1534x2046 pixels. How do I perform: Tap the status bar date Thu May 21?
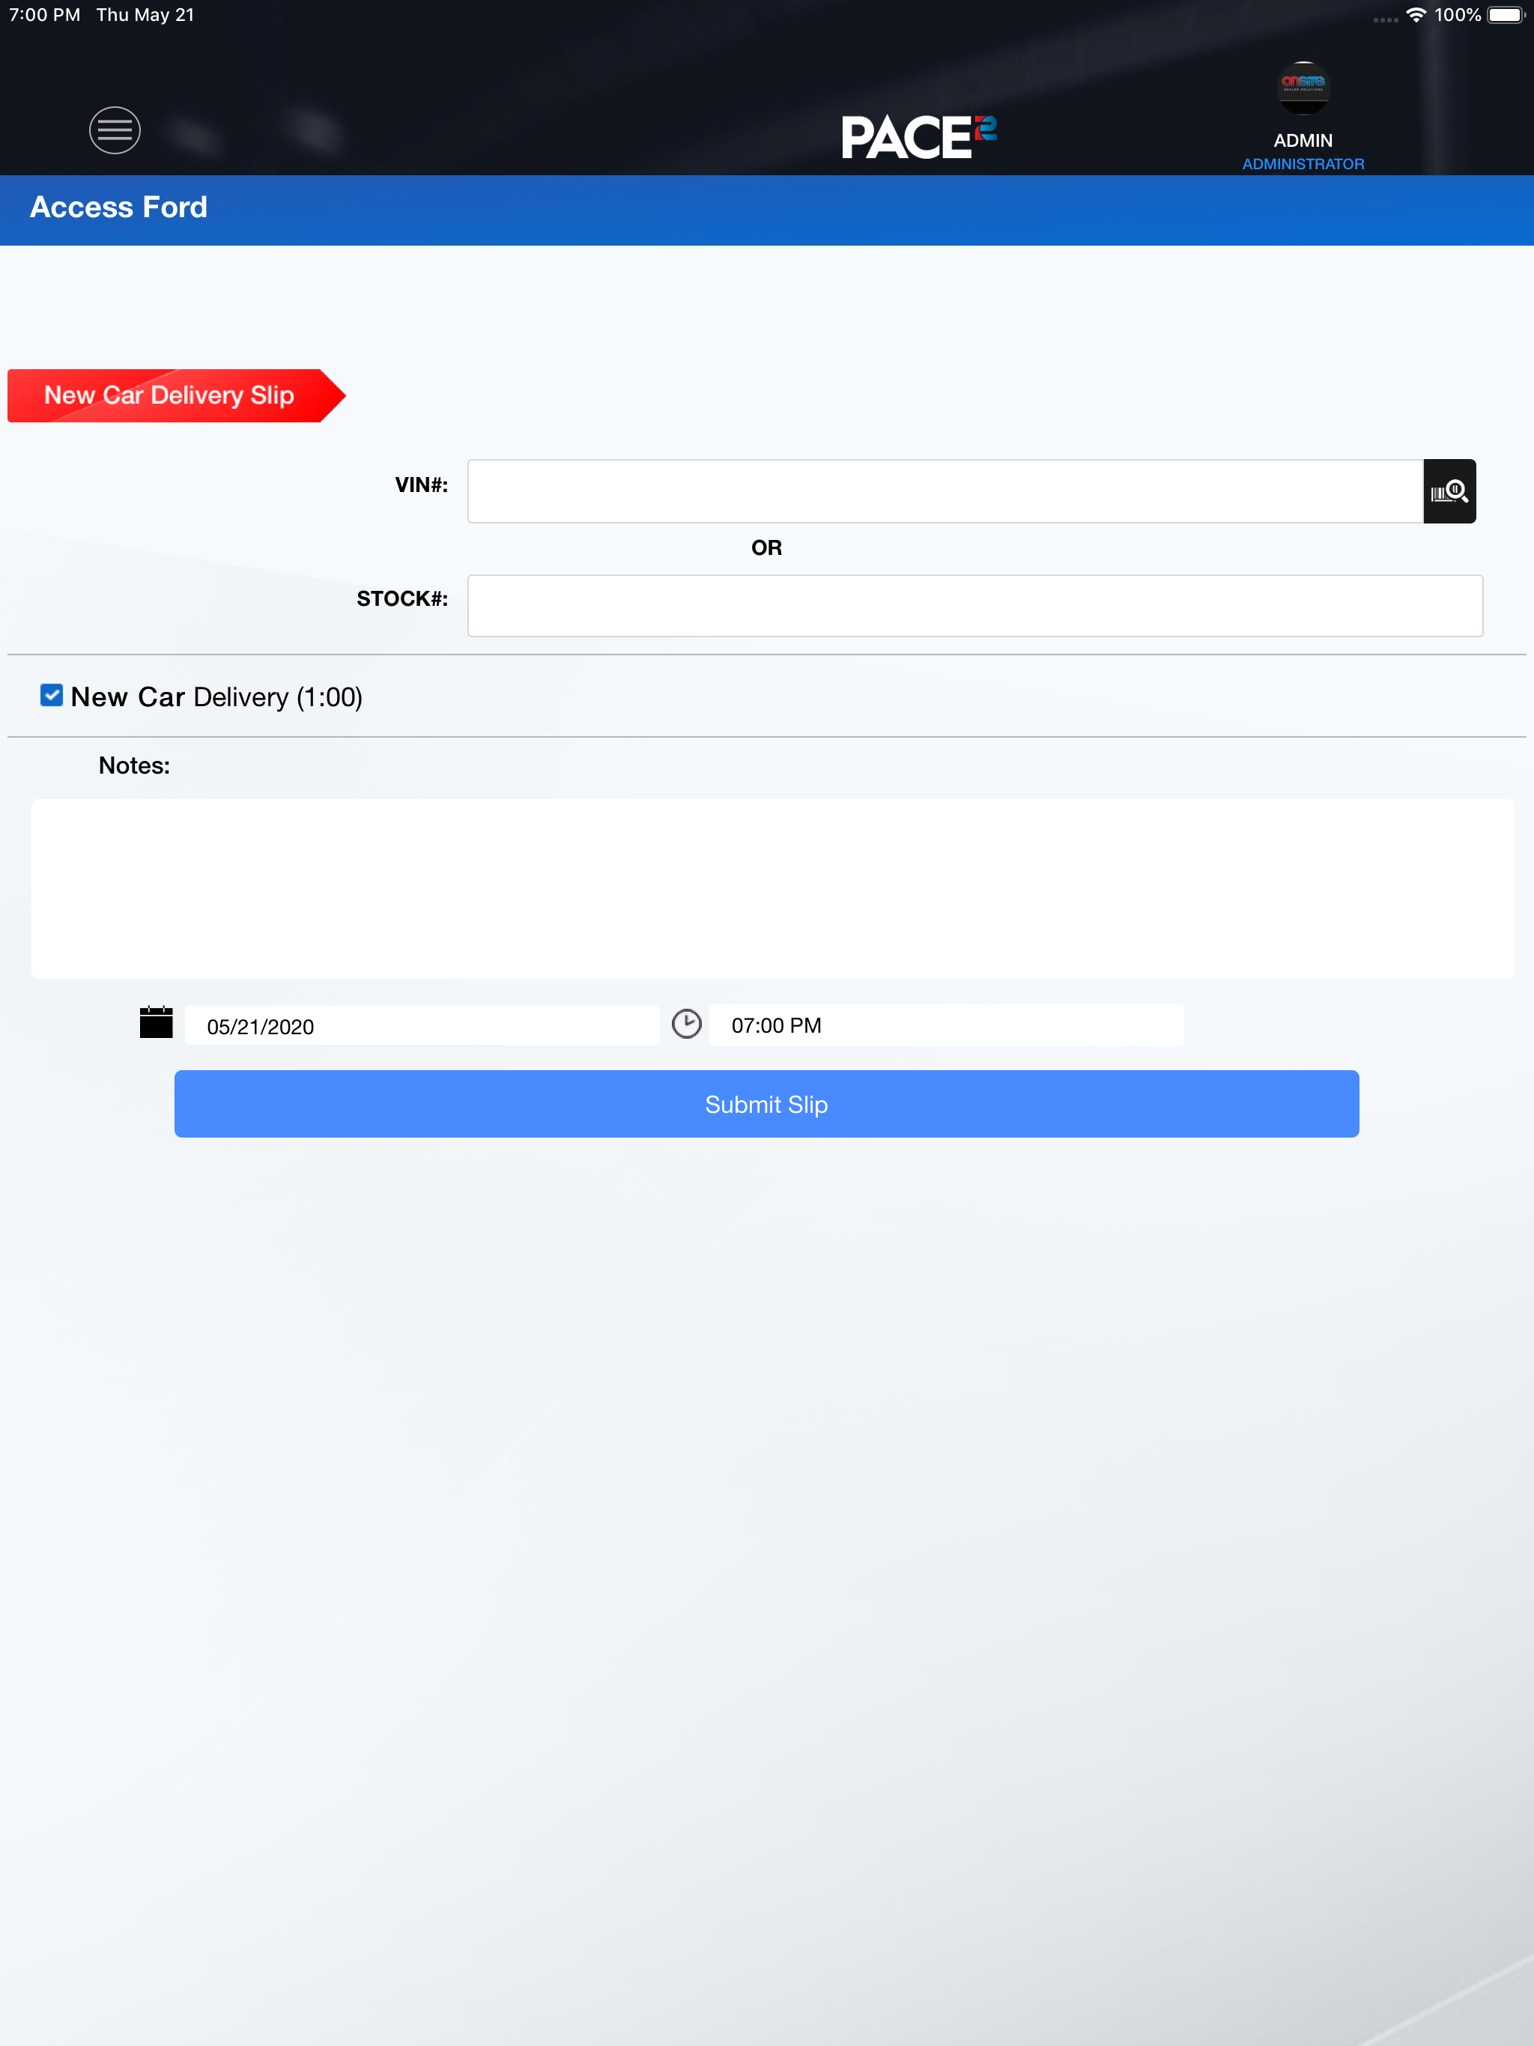(145, 15)
